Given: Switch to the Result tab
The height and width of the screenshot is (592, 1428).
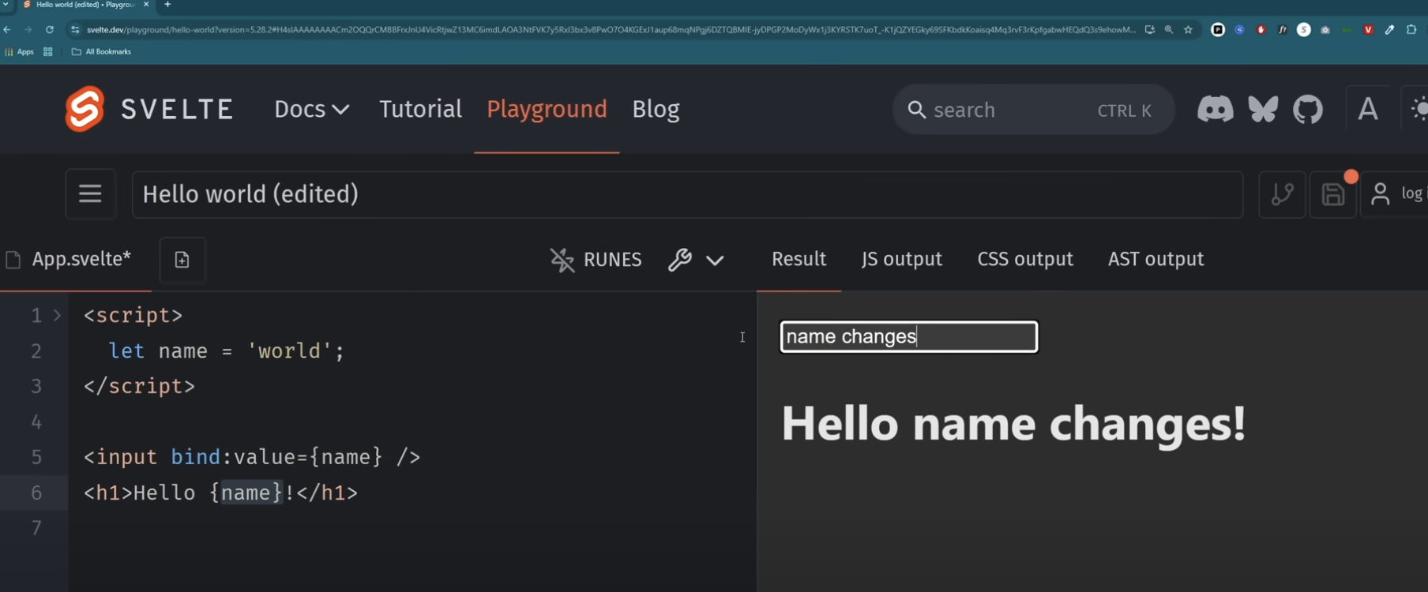Looking at the screenshot, I should [799, 259].
